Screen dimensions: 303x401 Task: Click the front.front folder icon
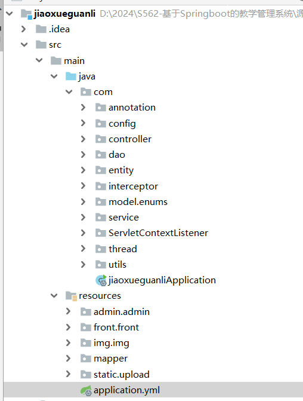(86, 327)
